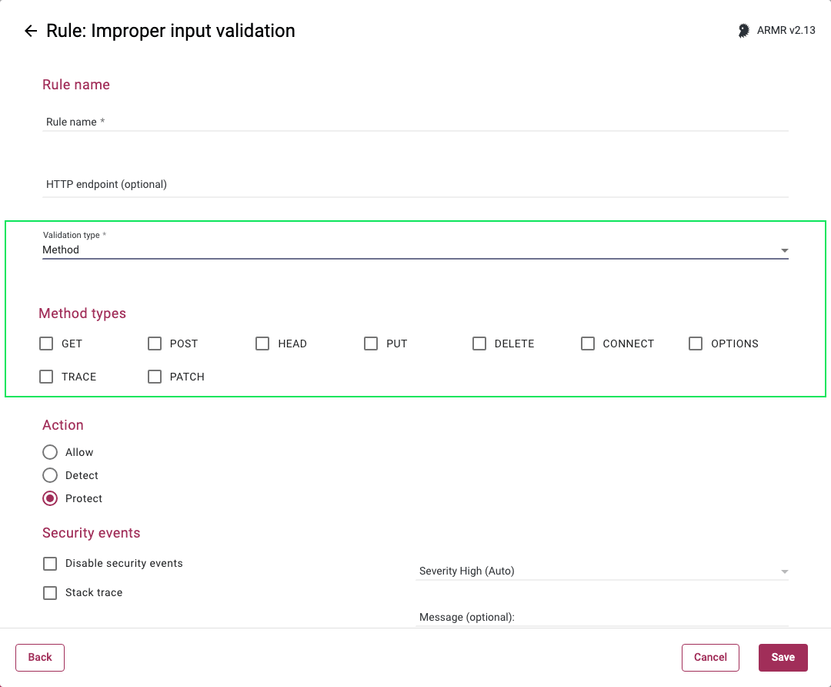Check the TRACE method checkbox
This screenshot has width=831, height=687.
tap(46, 377)
